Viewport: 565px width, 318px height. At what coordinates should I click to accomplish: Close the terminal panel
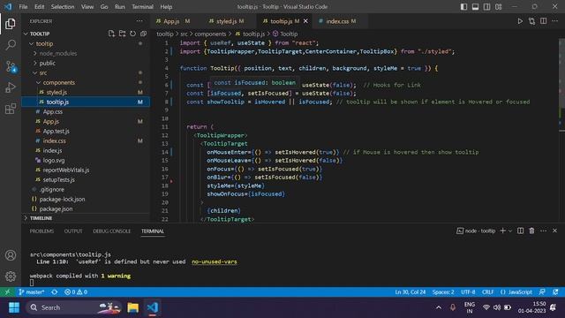[x=555, y=231]
